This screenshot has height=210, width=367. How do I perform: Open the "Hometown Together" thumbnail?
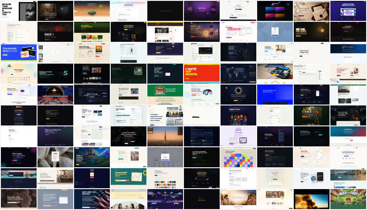[165, 115]
